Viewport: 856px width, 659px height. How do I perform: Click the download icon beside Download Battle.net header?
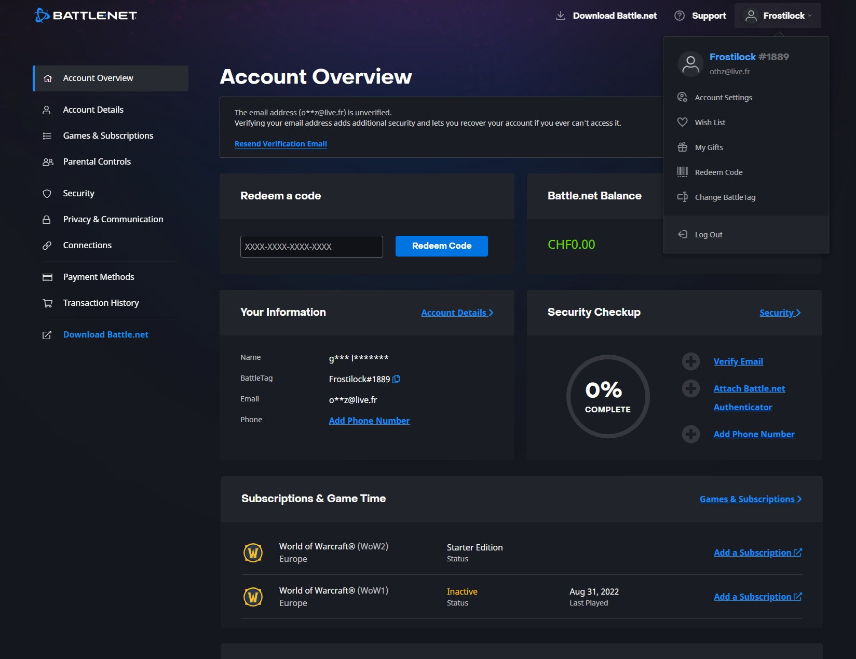(561, 16)
